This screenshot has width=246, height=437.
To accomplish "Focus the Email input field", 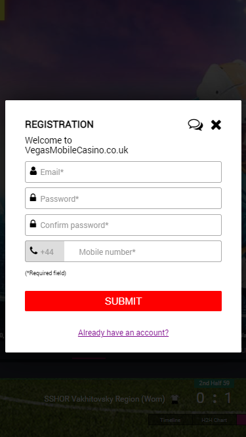I will click(x=123, y=172).
